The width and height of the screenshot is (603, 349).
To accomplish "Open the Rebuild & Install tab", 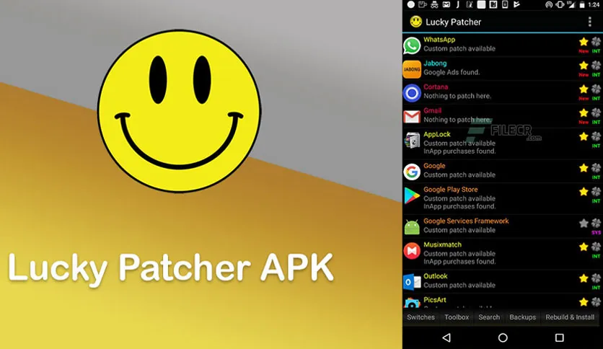I will click(570, 317).
